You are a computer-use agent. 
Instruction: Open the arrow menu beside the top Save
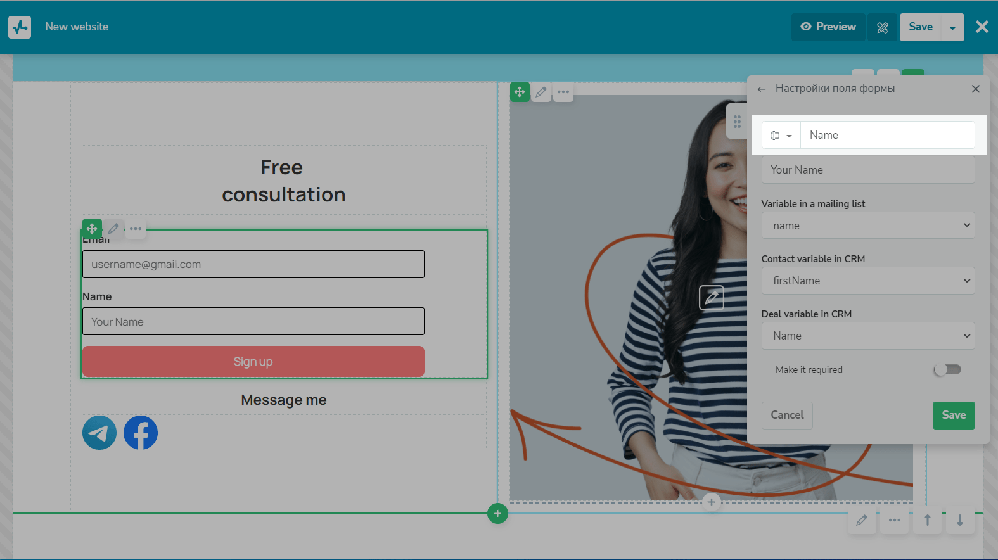[x=953, y=27]
